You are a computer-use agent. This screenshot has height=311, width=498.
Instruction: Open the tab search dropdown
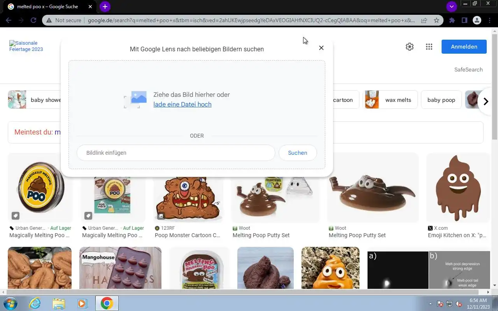[x=451, y=7]
